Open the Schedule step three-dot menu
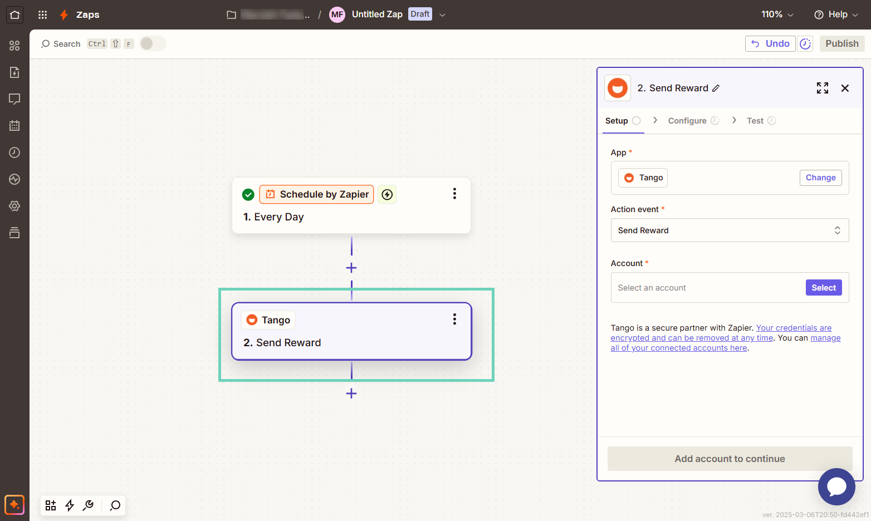This screenshot has width=871, height=521. coord(454,194)
